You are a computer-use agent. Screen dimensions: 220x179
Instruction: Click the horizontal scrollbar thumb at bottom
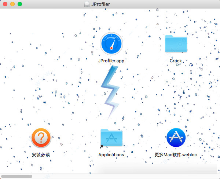tap(17, 176)
